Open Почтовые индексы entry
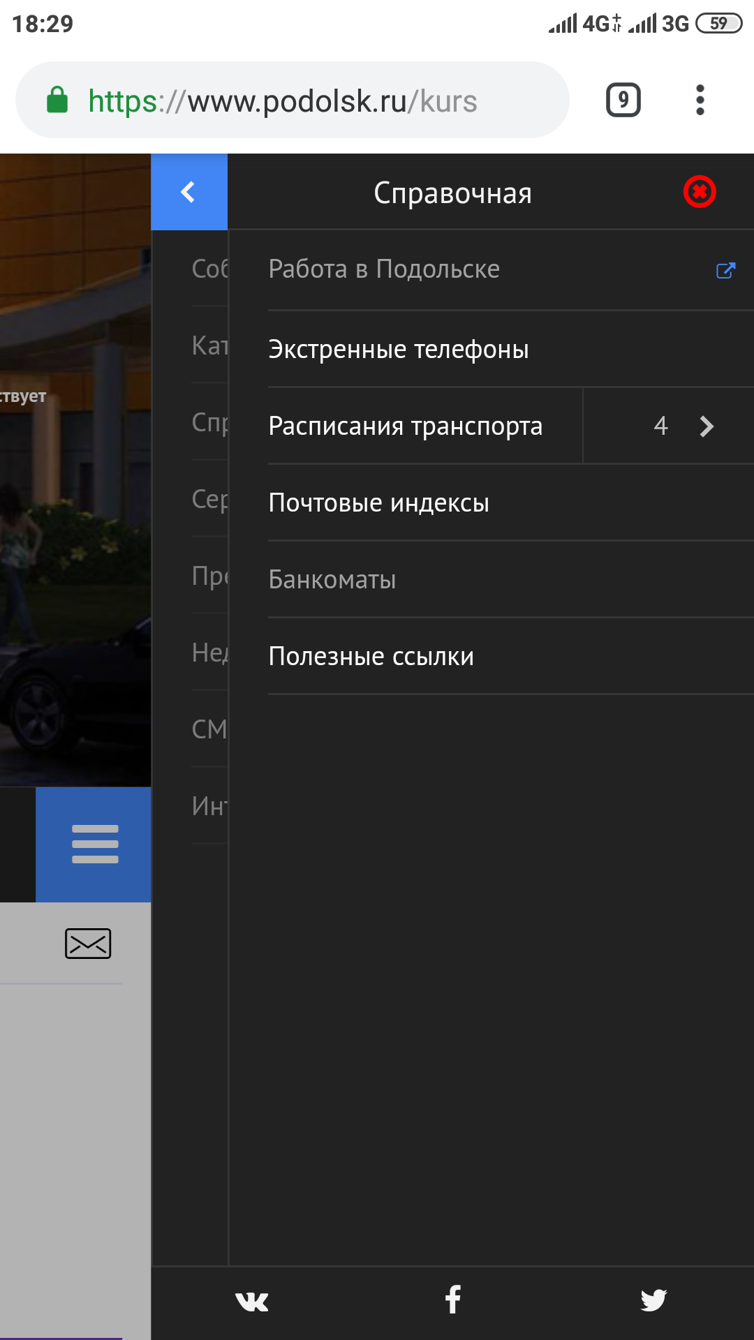This screenshot has width=754, height=1340. click(379, 502)
